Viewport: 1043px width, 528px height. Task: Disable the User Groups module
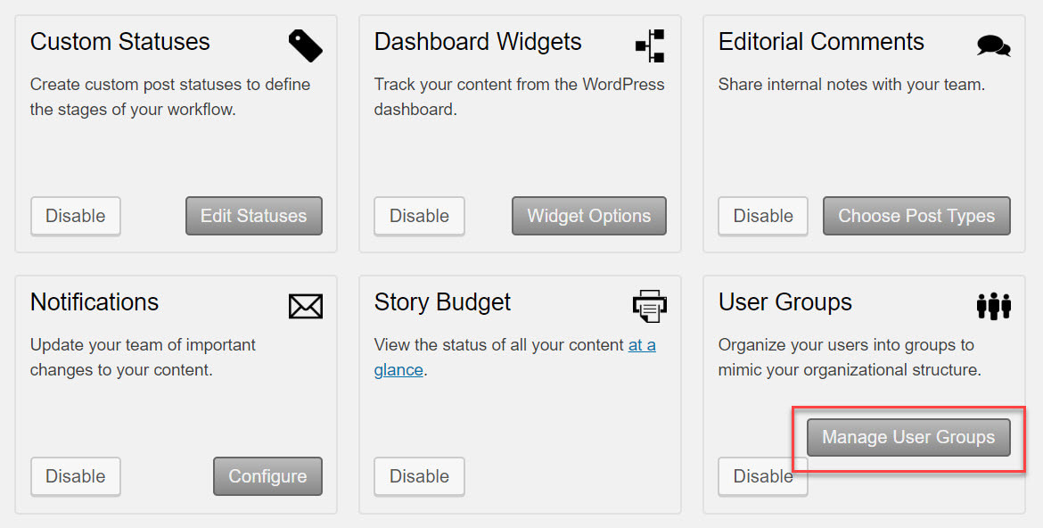point(763,476)
